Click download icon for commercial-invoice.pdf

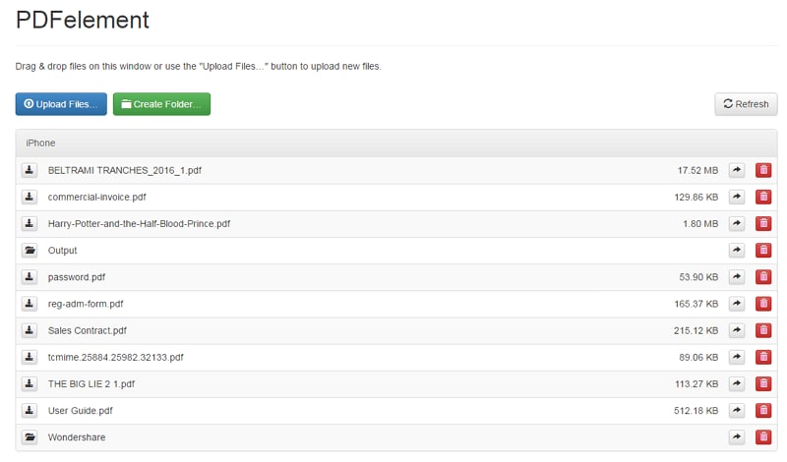[x=30, y=197]
